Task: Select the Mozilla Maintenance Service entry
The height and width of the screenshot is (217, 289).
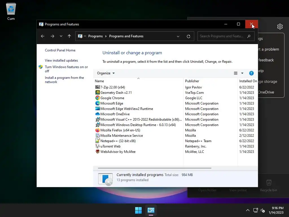Action: point(122,135)
